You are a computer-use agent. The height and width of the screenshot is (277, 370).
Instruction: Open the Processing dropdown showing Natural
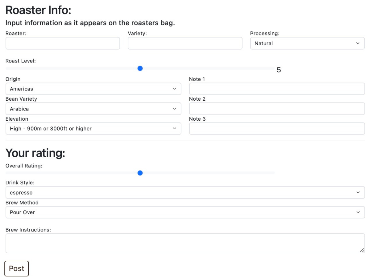307,43
